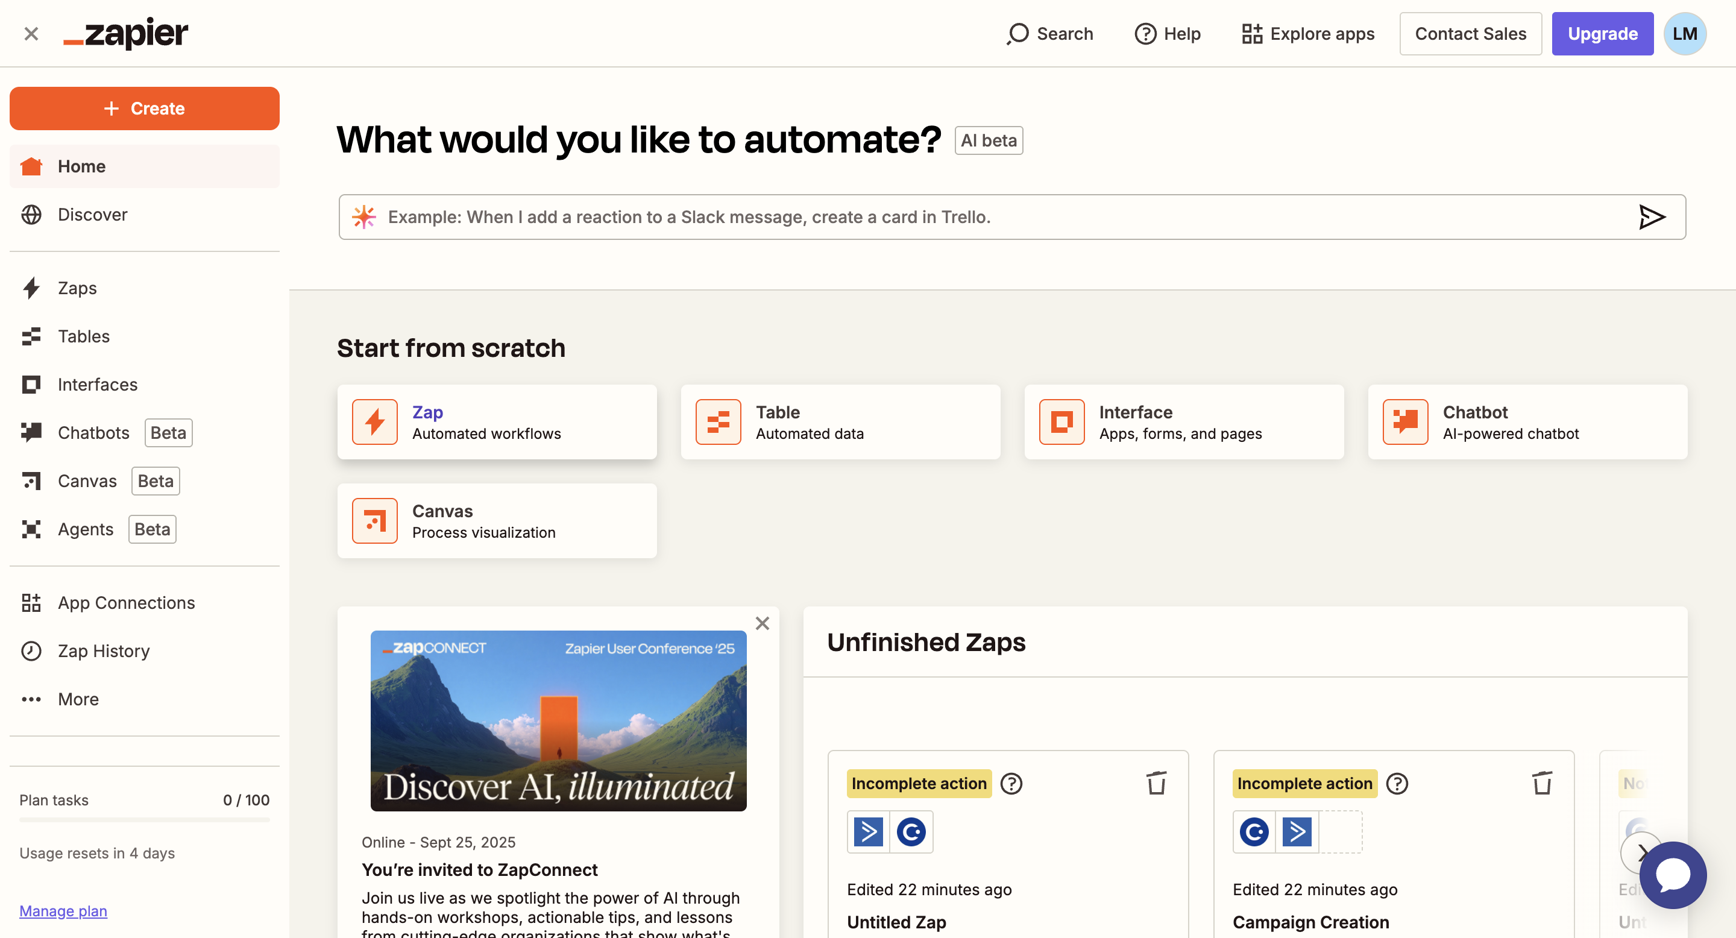Viewport: 1736px width, 938px height.
Task: Open the Manage plan link
Action: tap(63, 910)
